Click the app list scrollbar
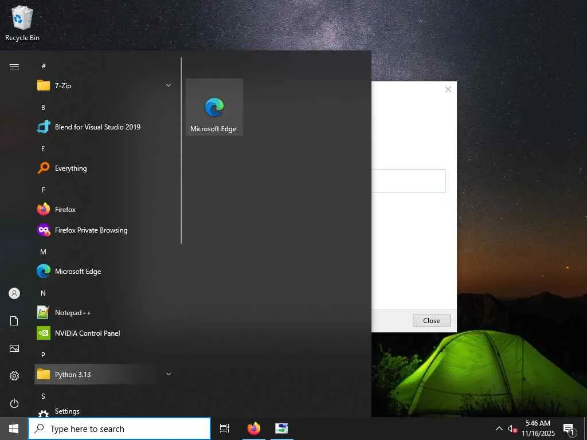The width and height of the screenshot is (587, 440). pyautogui.click(x=181, y=151)
